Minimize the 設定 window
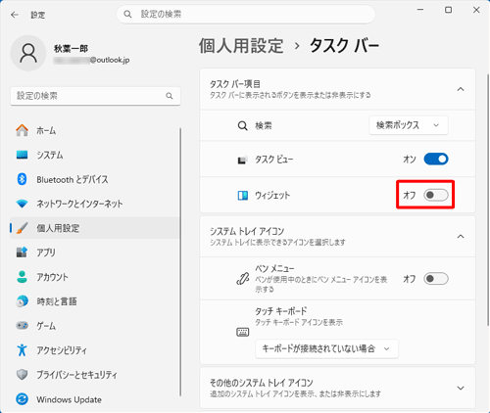 pyautogui.click(x=420, y=10)
